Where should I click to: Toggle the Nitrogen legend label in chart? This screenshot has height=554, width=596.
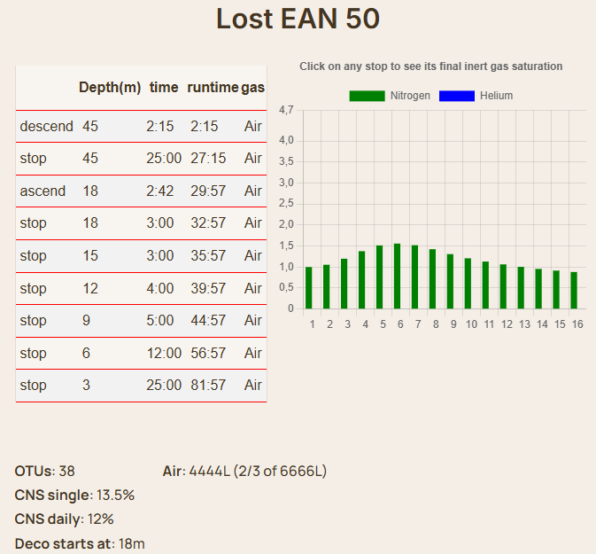click(410, 96)
